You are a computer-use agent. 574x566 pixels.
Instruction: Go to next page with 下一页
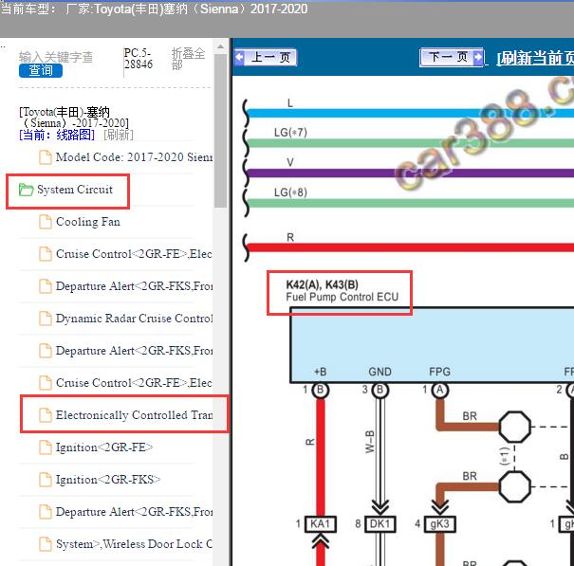pos(453,57)
